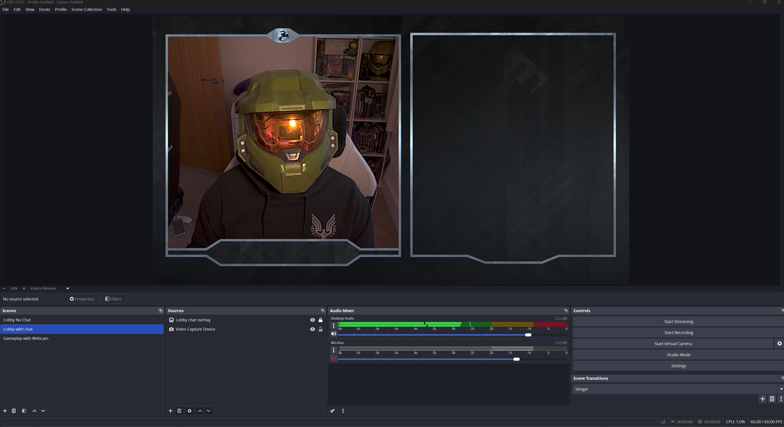The height and width of the screenshot is (427, 784).
Task: Open the Scale to Window dropdown arrow
Action: click(x=68, y=288)
